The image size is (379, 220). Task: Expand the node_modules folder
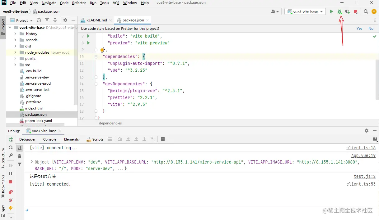click(x=15, y=52)
